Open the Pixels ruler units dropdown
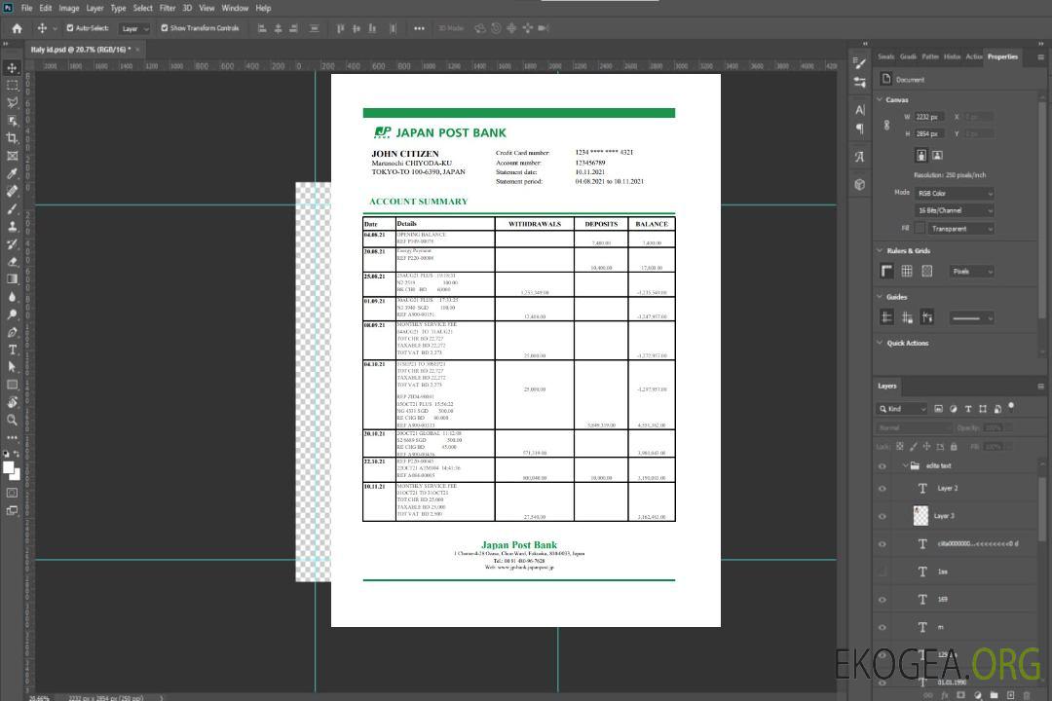Viewport: 1052px width, 701px height. tap(971, 272)
